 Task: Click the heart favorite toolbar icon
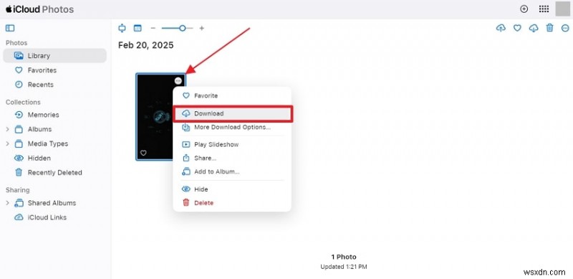click(x=517, y=28)
